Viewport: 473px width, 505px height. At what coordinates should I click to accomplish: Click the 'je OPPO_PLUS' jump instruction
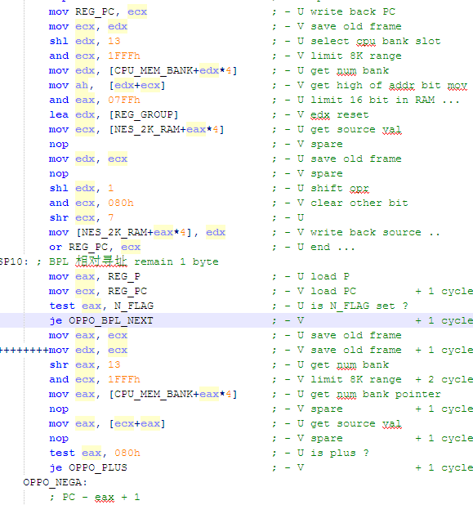click(88, 468)
